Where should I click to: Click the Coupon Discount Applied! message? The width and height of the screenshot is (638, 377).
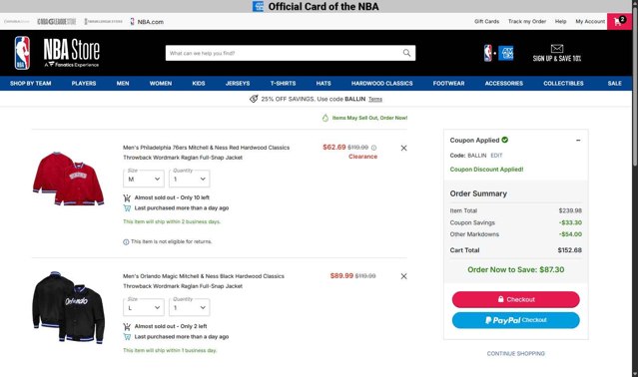pos(486,170)
